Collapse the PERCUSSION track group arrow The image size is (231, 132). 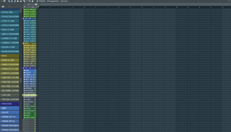[33, 68]
